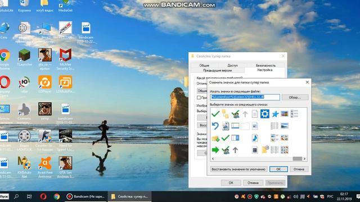
Task: Select the green checkmark icon in first row
Action: click(215, 113)
